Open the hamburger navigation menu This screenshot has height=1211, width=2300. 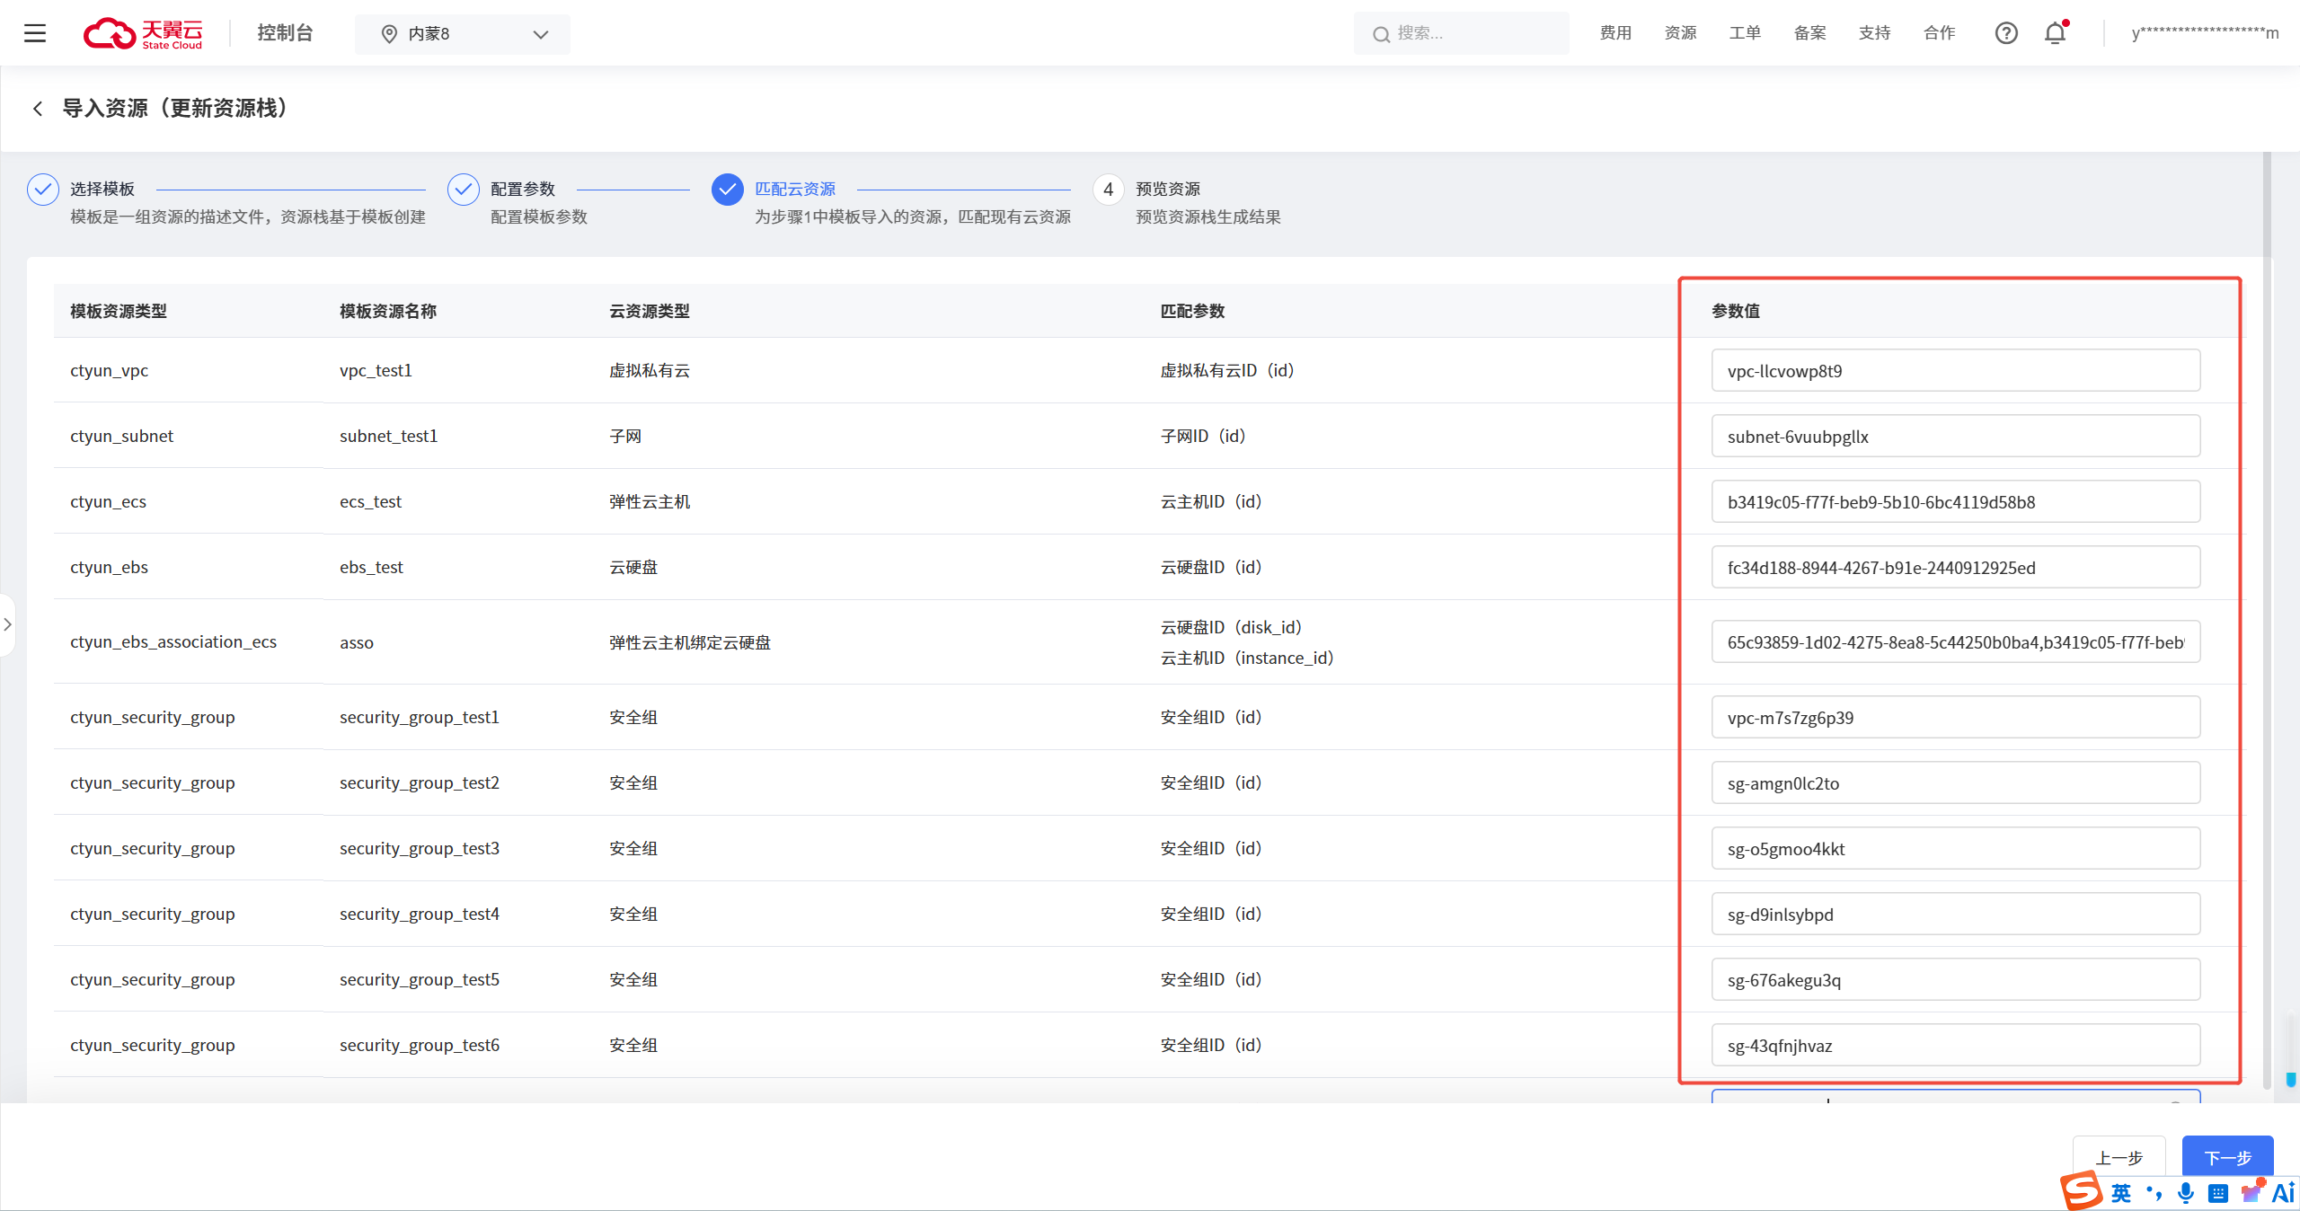click(x=34, y=33)
